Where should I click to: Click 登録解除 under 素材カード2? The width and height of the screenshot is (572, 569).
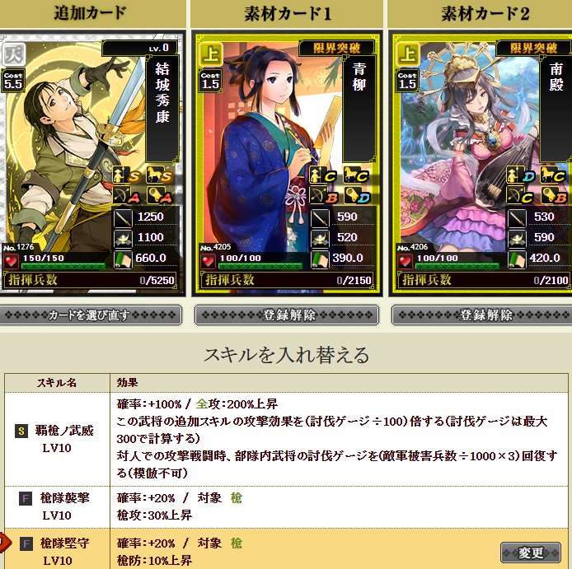[x=482, y=315]
